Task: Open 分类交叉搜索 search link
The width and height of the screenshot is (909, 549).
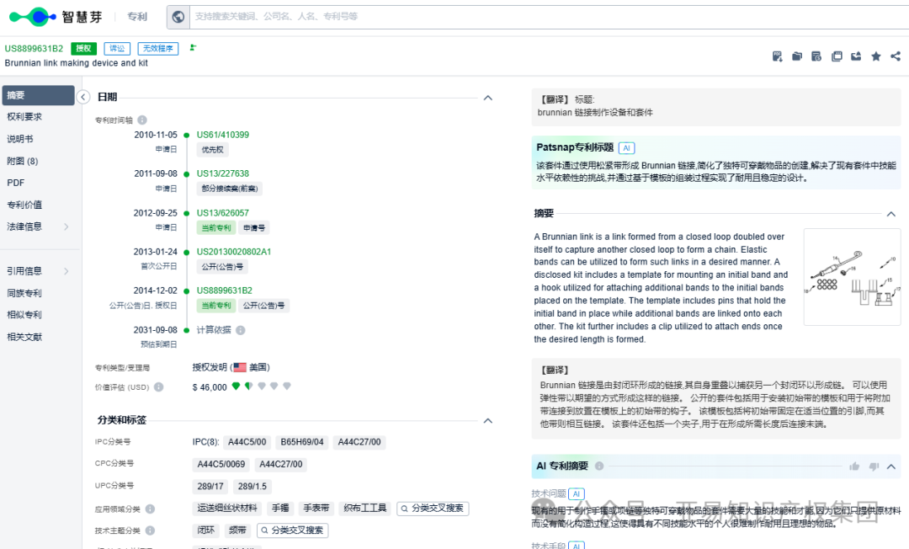Action: click(433, 508)
